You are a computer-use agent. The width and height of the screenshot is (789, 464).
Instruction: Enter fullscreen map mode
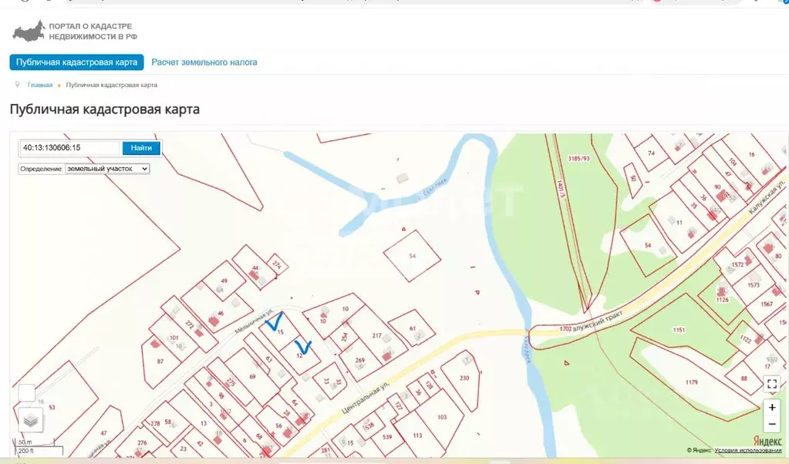pos(771,383)
